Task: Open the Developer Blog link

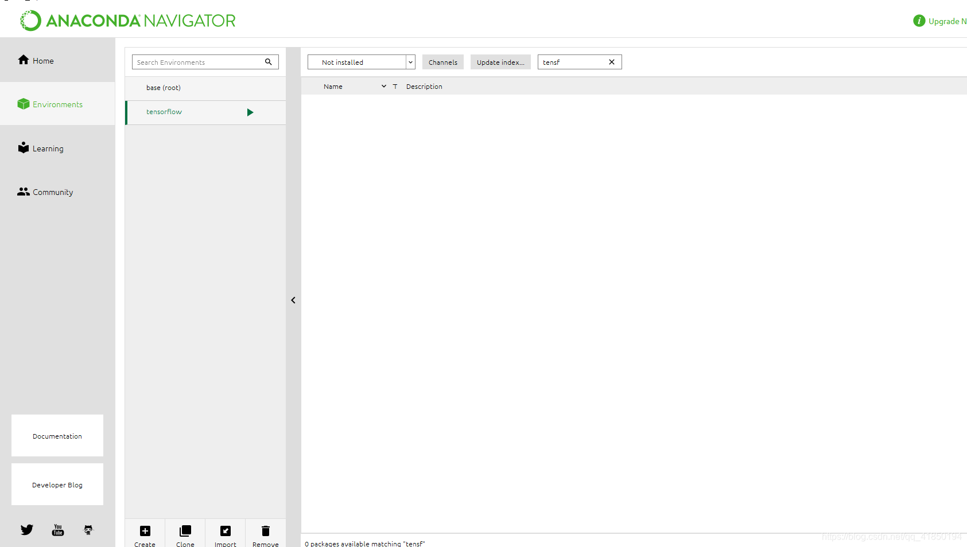Action: coord(57,485)
